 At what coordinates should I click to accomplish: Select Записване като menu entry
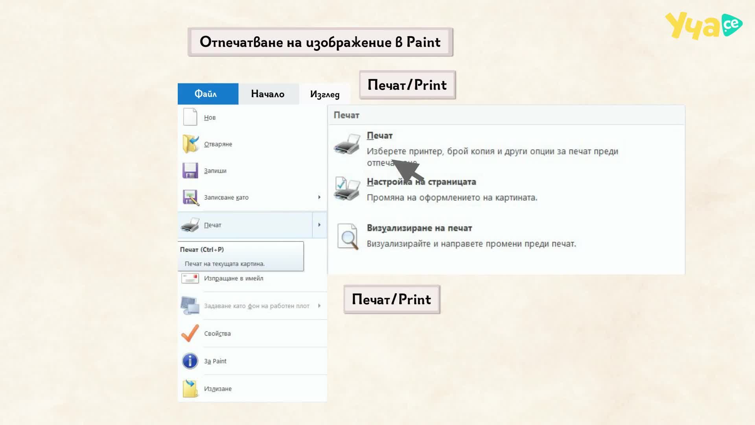252,198
